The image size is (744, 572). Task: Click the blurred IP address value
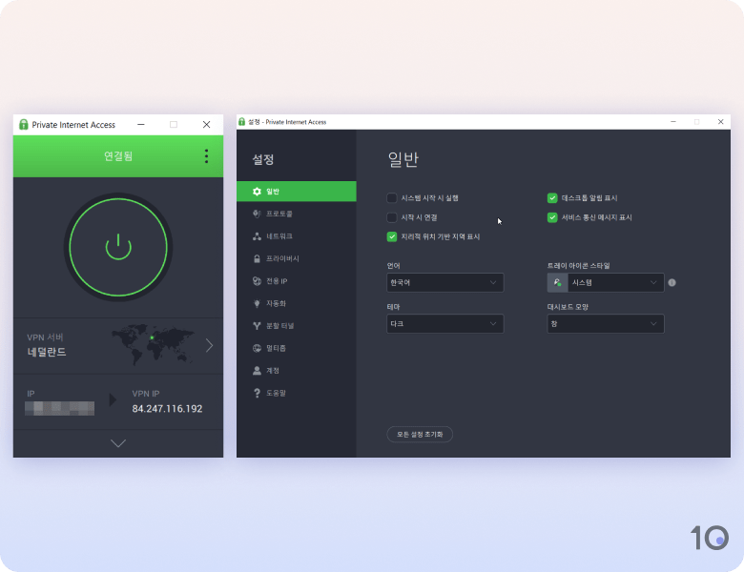59,408
